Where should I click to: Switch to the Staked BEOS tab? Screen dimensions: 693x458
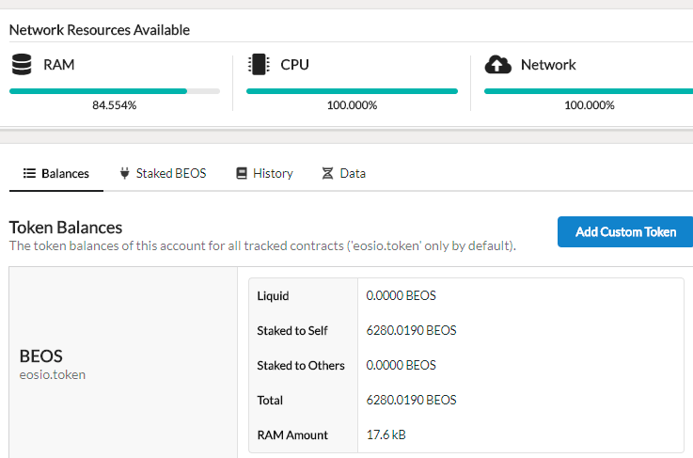(x=170, y=173)
